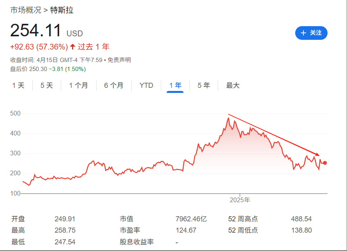This screenshot has height=251, width=347.
Task: Click the +92.63 (57.36%) change text
Action: click(x=39, y=47)
